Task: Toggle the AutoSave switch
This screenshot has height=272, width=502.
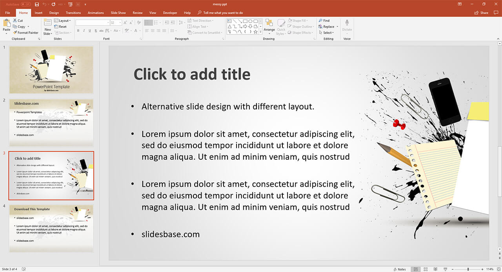Action: click(26, 4)
